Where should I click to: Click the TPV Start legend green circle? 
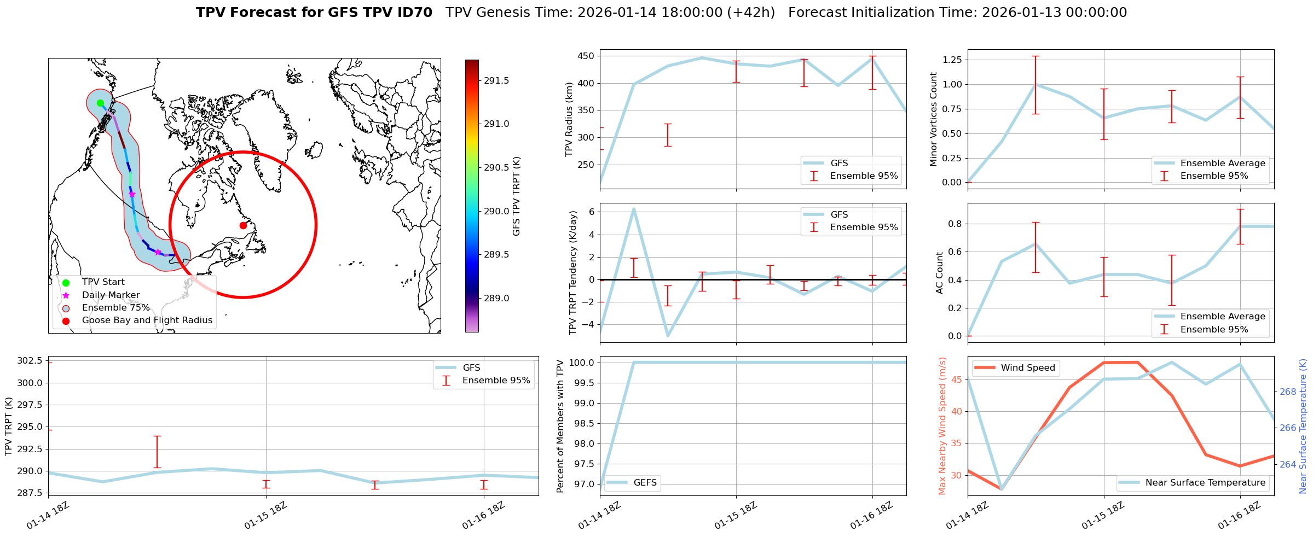click(66, 283)
